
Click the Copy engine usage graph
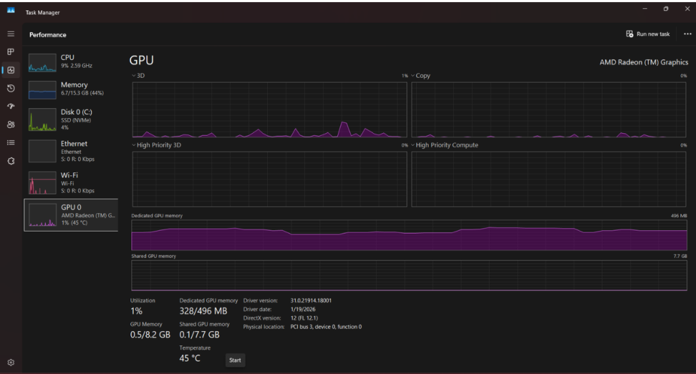549,109
